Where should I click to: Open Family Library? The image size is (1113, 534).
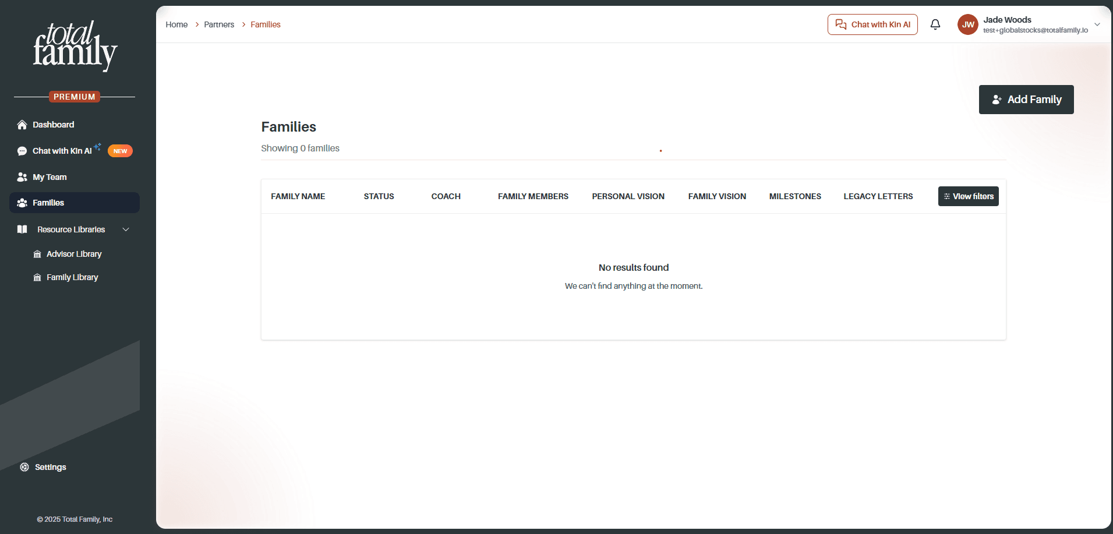click(x=72, y=277)
